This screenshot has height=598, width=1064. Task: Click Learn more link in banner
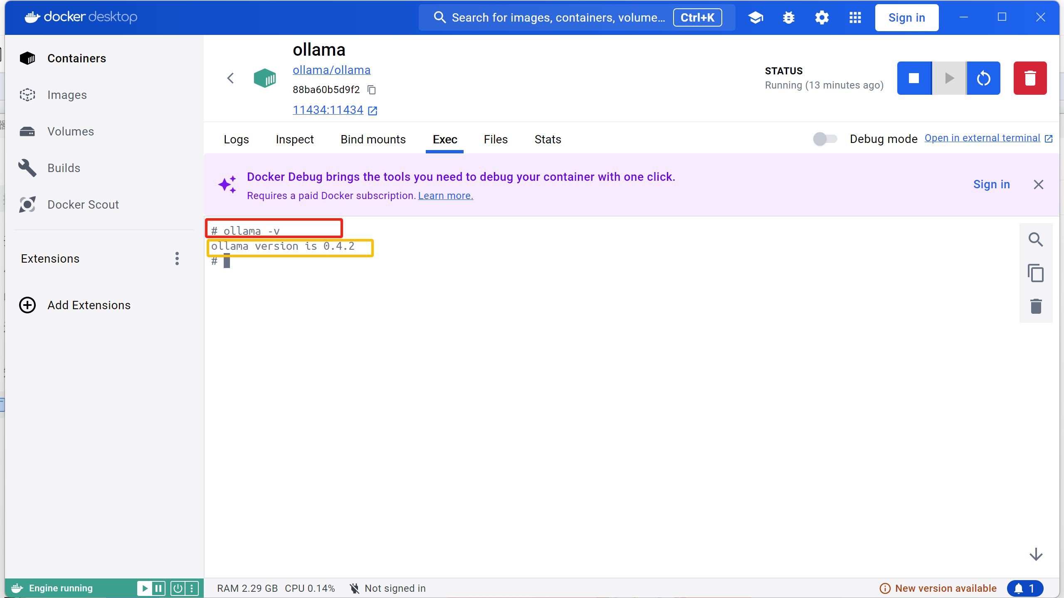click(445, 195)
